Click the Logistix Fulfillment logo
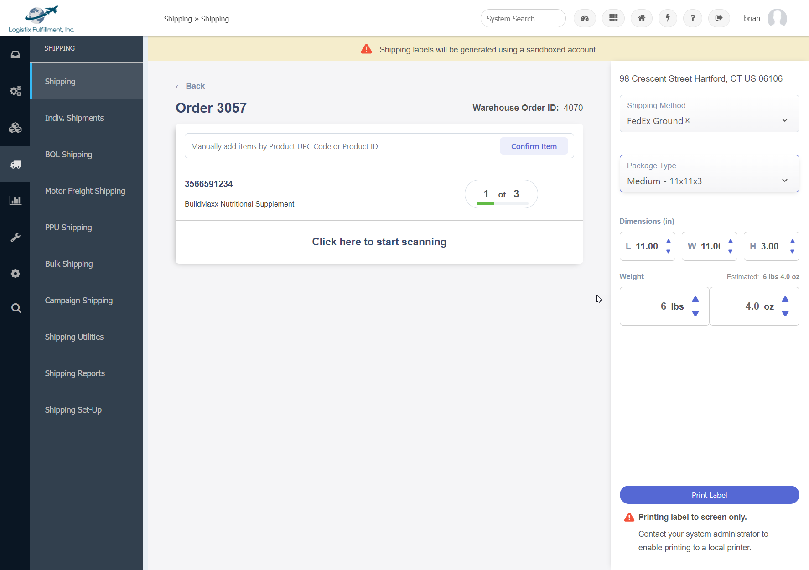Screen dimensions: 809x570 [x=41, y=19]
